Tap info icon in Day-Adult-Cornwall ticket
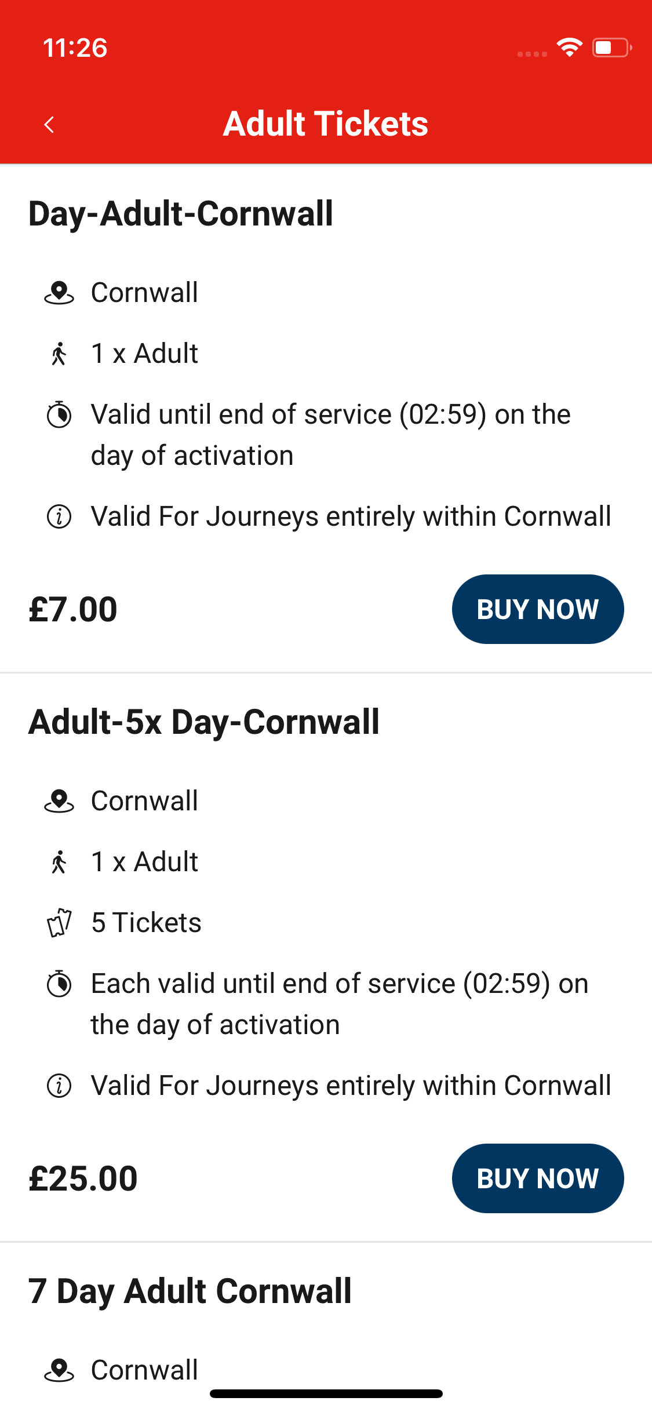 pyautogui.click(x=59, y=516)
